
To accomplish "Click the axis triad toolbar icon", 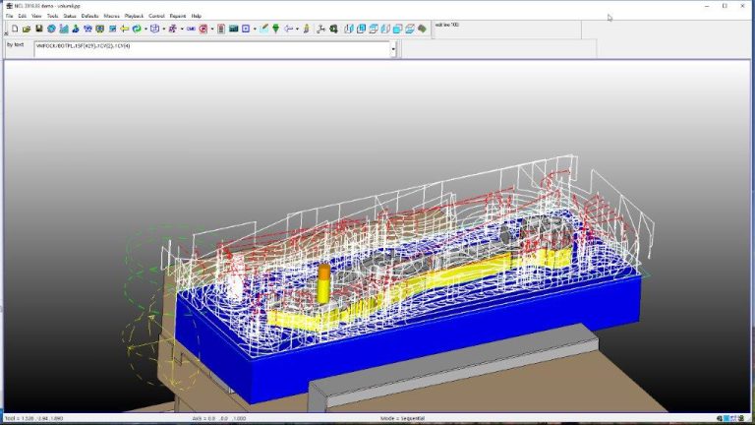I will (321, 29).
